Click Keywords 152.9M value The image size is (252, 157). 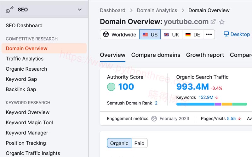click(x=206, y=97)
